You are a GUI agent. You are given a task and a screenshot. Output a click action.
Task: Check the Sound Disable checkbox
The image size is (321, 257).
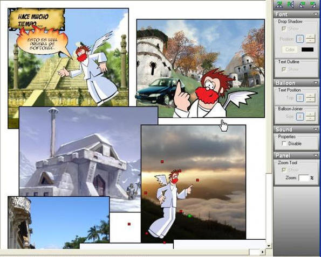(284, 144)
